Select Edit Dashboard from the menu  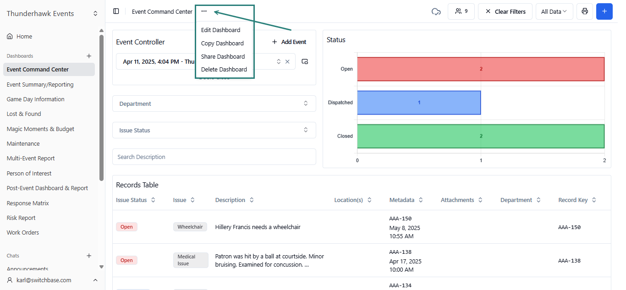coord(220,30)
